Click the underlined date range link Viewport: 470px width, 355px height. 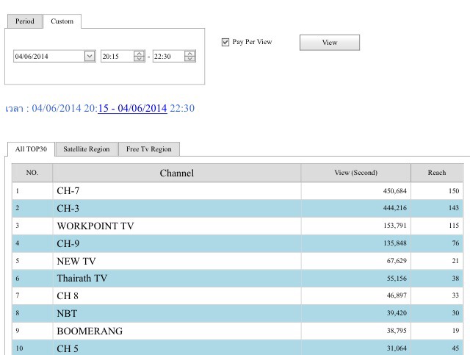coord(132,108)
